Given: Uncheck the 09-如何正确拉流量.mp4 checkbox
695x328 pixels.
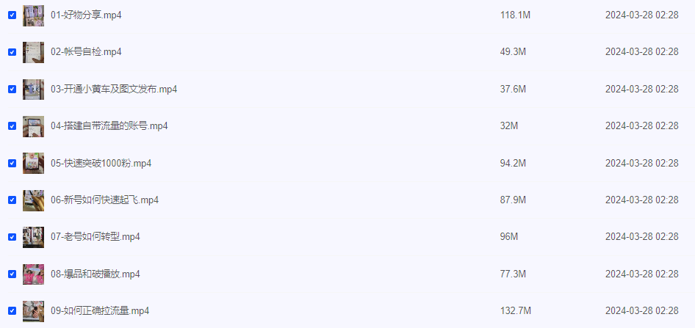Looking at the screenshot, I should tap(12, 310).
